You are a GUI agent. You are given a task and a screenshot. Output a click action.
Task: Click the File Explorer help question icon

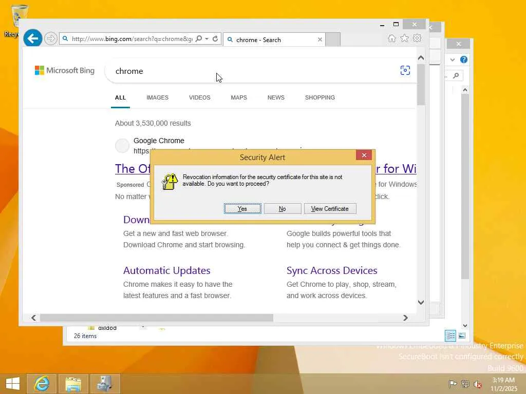point(464,60)
